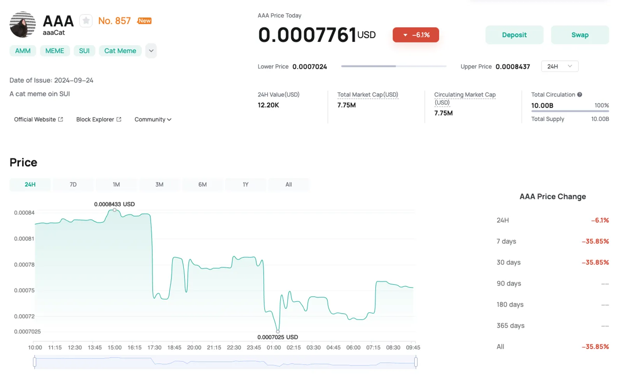The width and height of the screenshot is (623, 379).
Task: Click the 'A cat meme oin SUI' description
Action: 40,94
